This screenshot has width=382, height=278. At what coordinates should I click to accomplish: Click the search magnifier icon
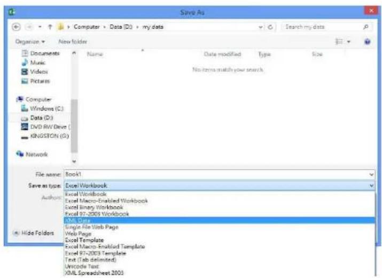tap(365, 27)
